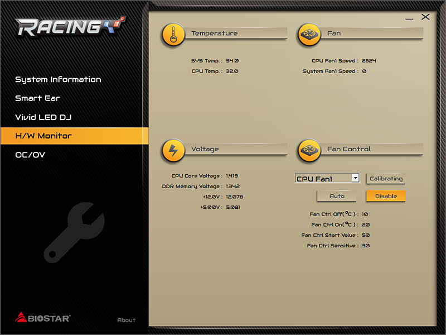This screenshot has height=335, width=446.
Task: Click the thermometer Temperature icon
Action: click(173, 35)
